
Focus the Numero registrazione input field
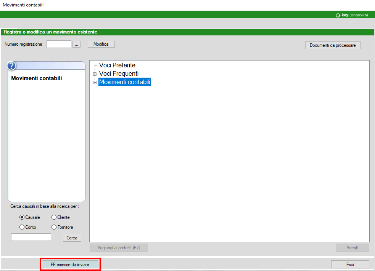pyautogui.click(x=59, y=44)
